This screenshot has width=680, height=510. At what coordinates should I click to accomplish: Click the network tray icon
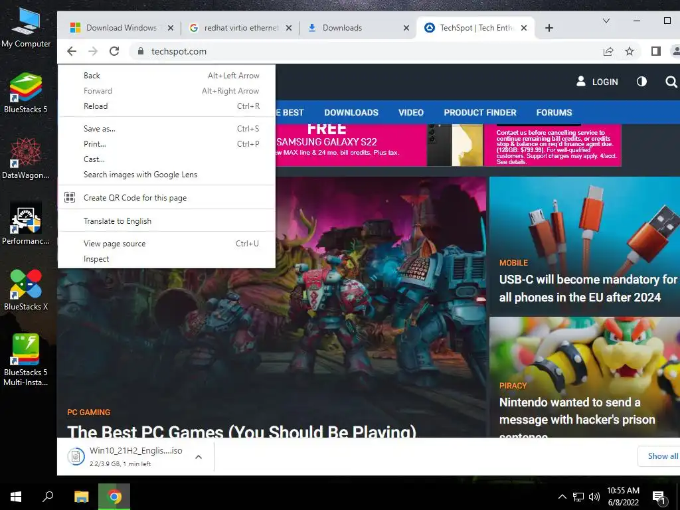578,497
